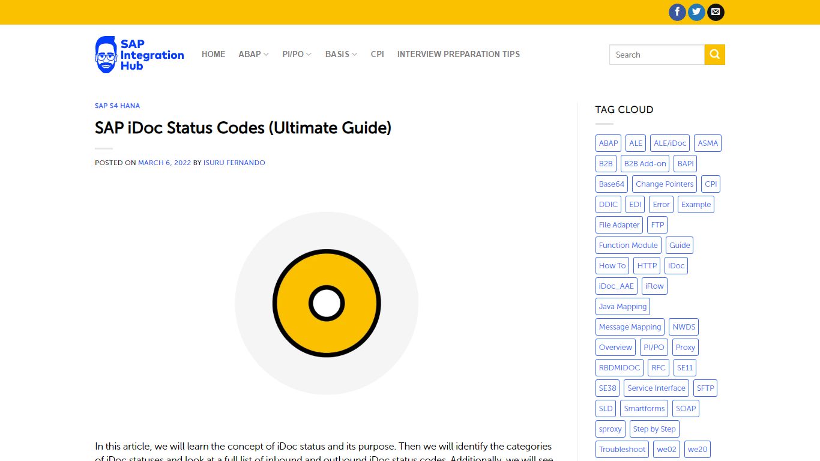Viewport: 820px width, 461px height.
Task: Select the NWDS tag
Action: pos(684,327)
